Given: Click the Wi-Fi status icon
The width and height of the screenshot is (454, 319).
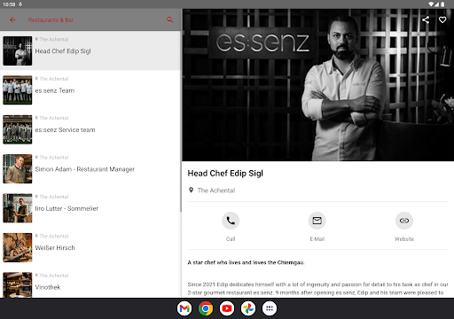Looking at the screenshot, I should click(x=431, y=4).
